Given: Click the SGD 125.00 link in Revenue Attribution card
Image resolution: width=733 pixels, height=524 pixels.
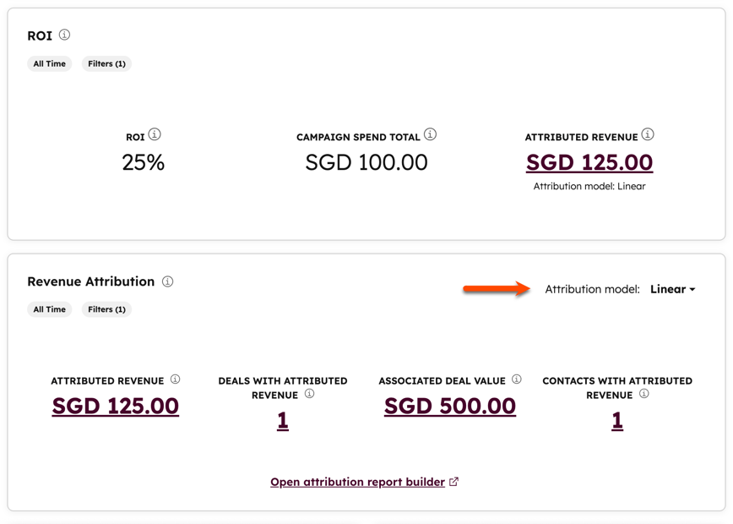Looking at the screenshot, I should coord(115,406).
